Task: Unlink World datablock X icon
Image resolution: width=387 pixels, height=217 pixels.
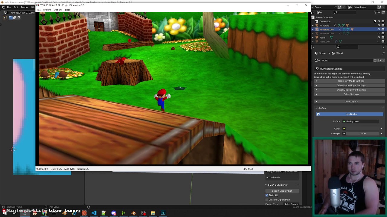Action: coord(383,61)
